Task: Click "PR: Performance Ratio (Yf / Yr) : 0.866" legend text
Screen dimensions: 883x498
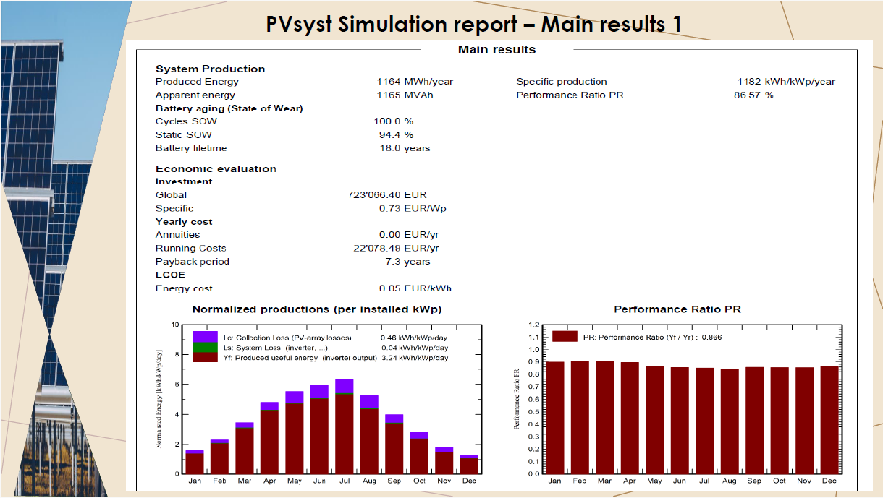Action: (652, 338)
